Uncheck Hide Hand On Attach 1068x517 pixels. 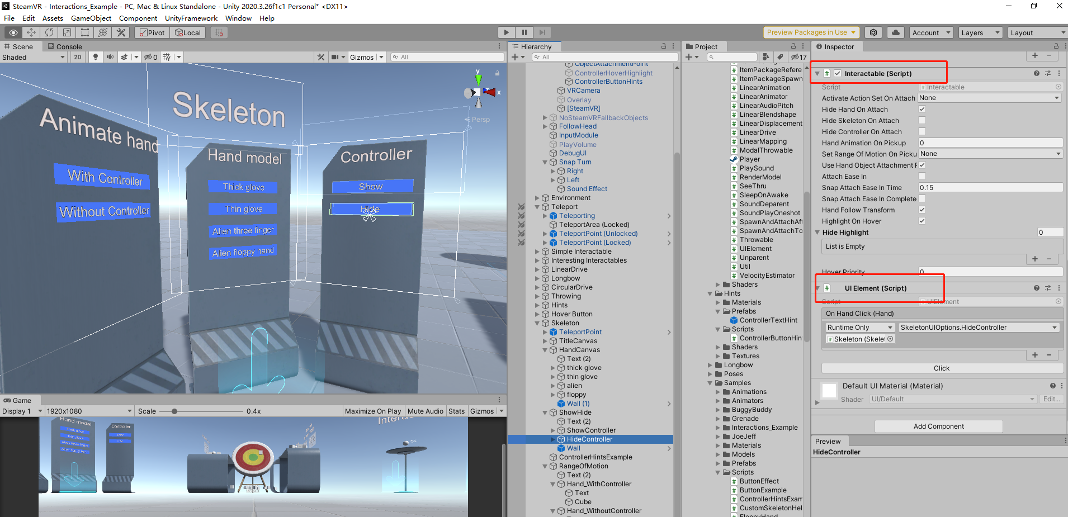point(922,109)
